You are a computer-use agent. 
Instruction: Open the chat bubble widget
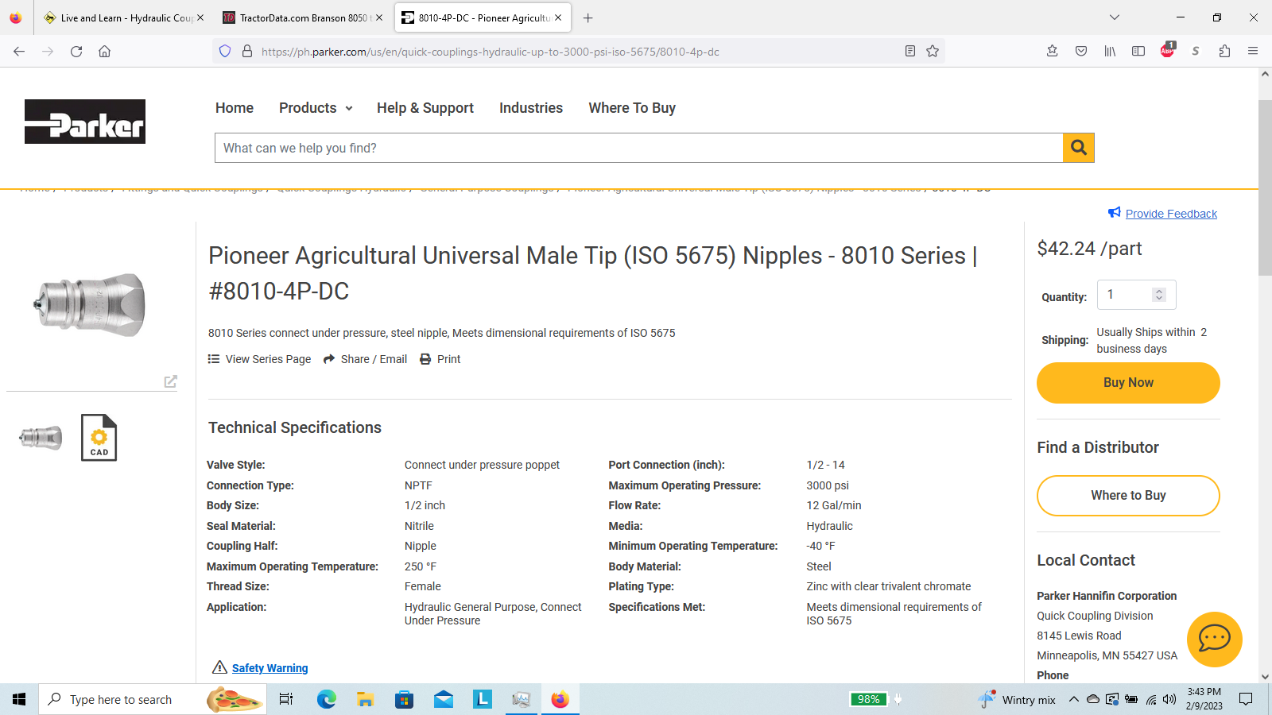[1214, 639]
